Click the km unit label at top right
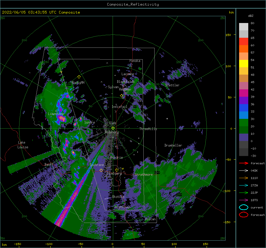Image resolution: width=266 pixels, height=248 pixels. click(x=231, y=12)
